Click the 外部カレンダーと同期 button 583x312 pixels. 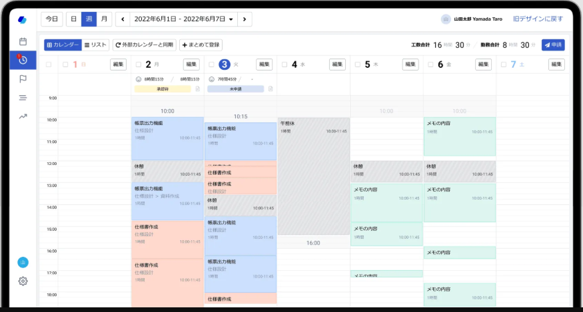coord(144,45)
